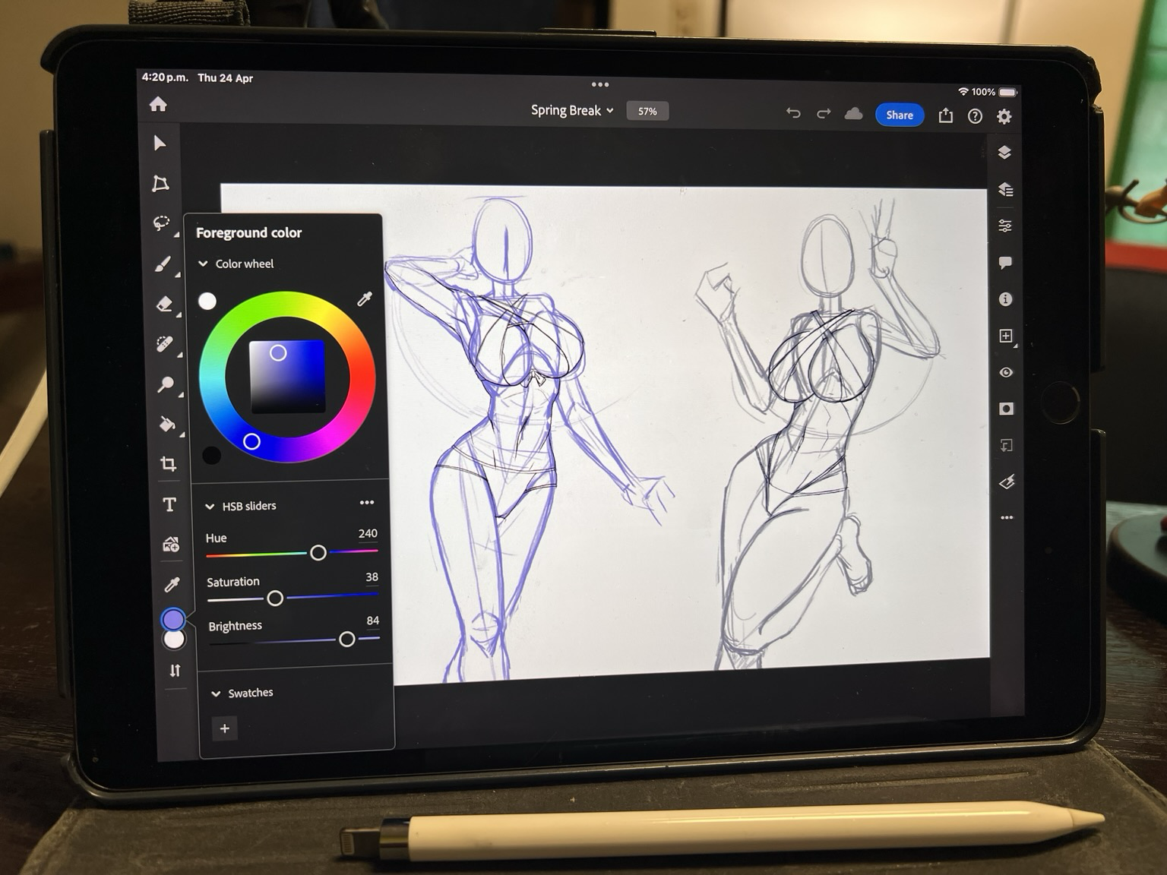This screenshot has height=875, width=1167.
Task: Tap the three-dot multitasking control at top
Action: pyautogui.click(x=600, y=84)
